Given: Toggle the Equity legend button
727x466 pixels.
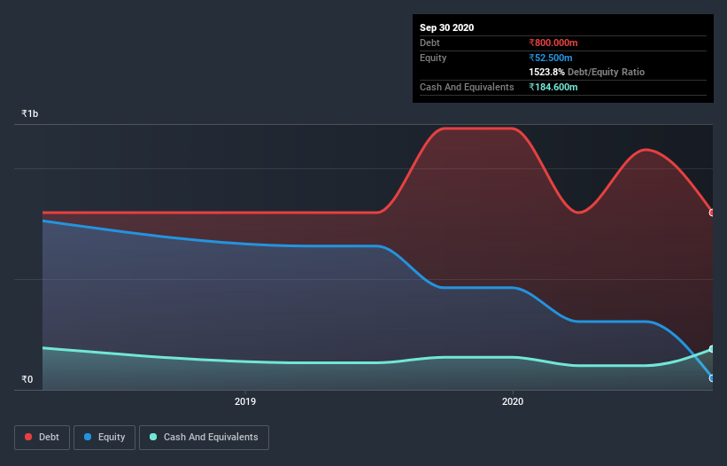Looking at the screenshot, I should click(x=104, y=438).
